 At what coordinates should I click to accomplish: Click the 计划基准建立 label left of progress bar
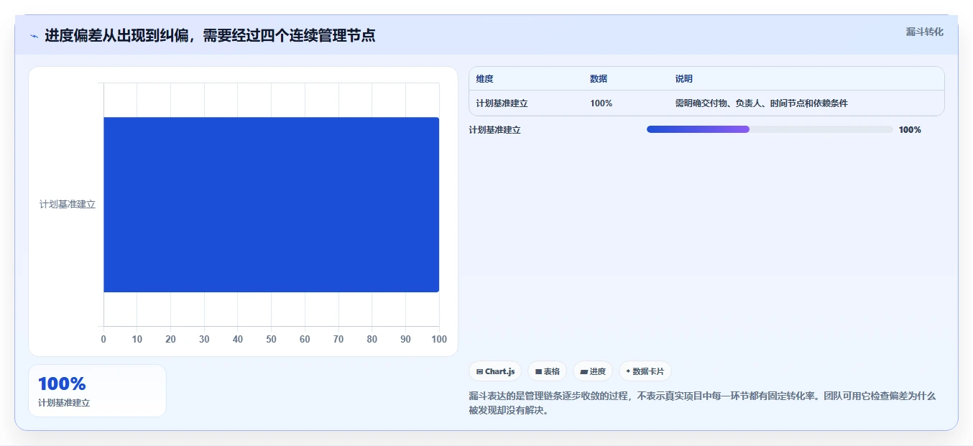pos(494,130)
